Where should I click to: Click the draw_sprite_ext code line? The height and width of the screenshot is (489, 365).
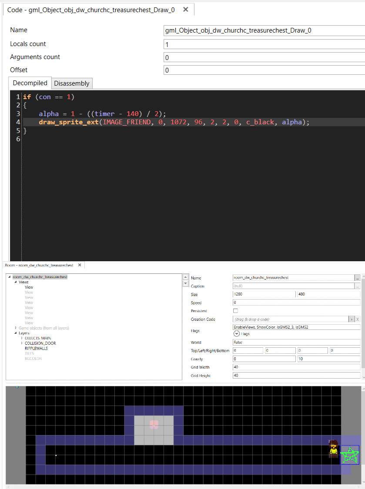174,122
